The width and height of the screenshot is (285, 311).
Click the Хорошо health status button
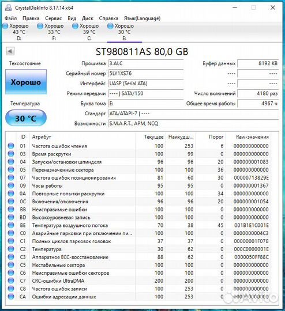[26, 82]
